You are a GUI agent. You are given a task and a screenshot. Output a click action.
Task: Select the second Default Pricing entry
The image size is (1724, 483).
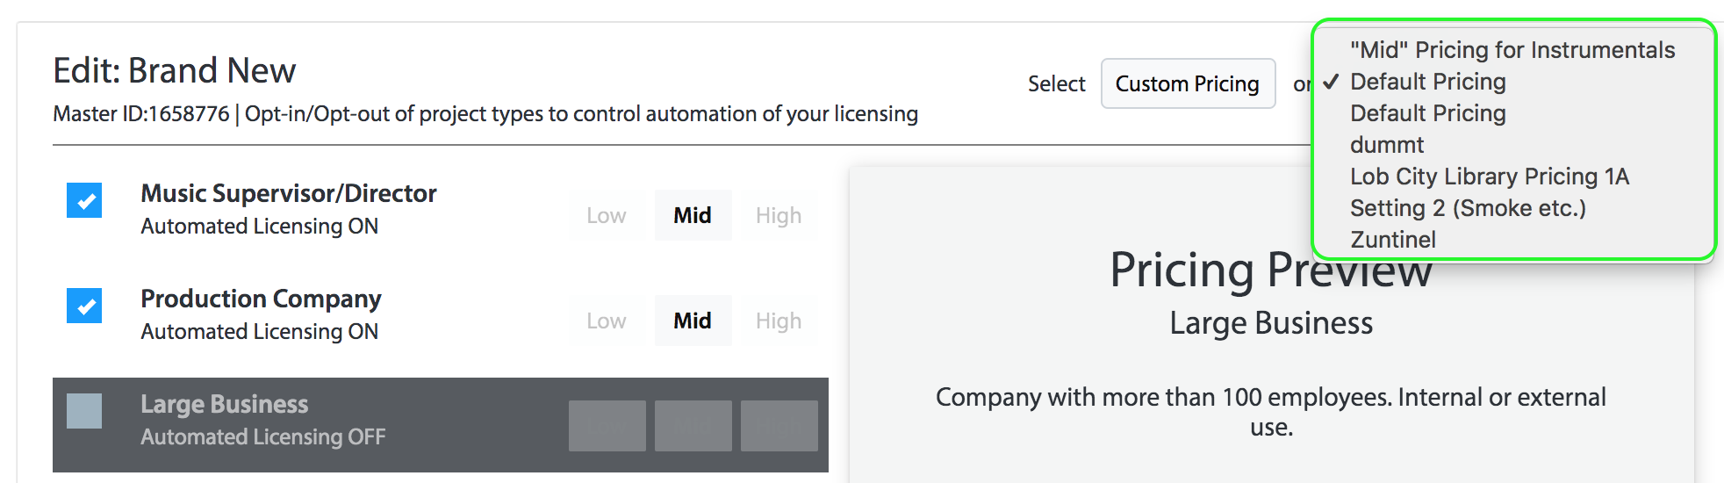pos(1427,113)
